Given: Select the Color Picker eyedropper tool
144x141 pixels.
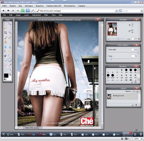Looking at the screenshot, I should coord(10,65).
